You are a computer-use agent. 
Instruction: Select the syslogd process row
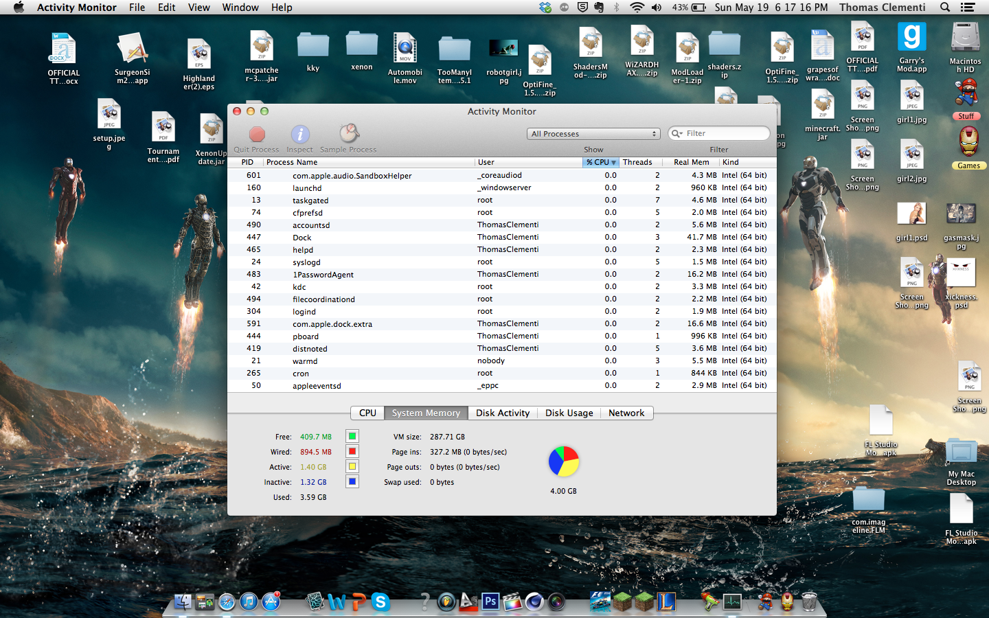tap(502, 262)
